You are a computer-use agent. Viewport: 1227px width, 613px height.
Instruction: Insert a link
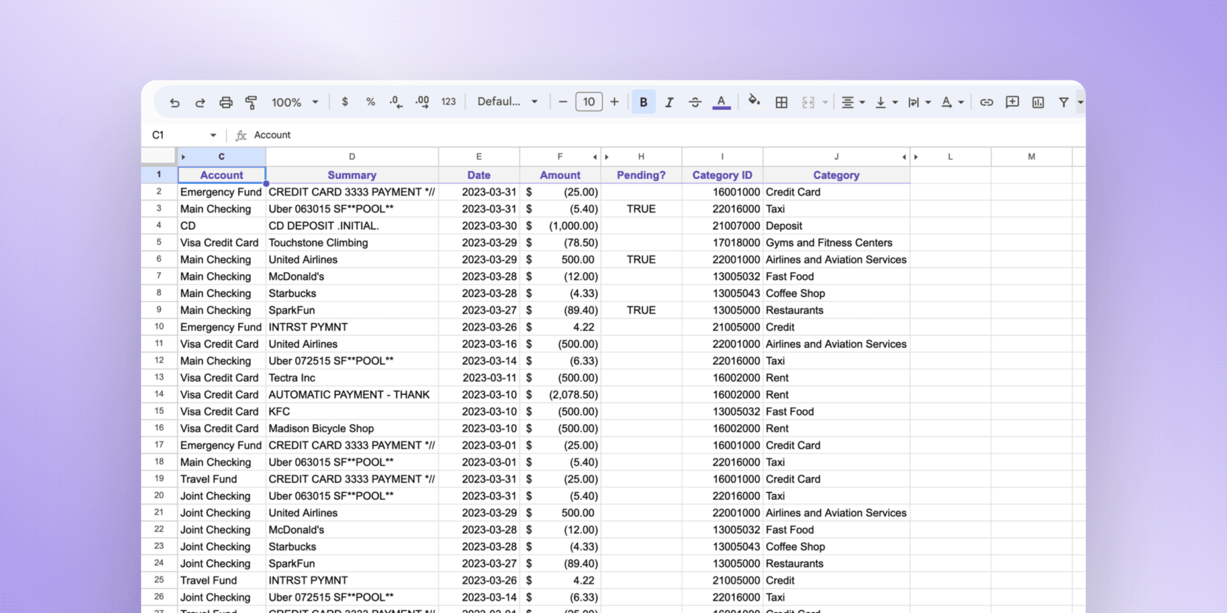point(986,101)
